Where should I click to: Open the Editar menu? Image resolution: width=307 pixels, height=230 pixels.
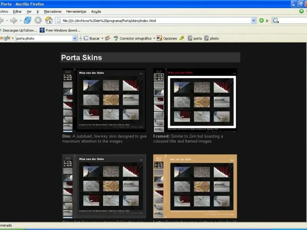point(17,11)
